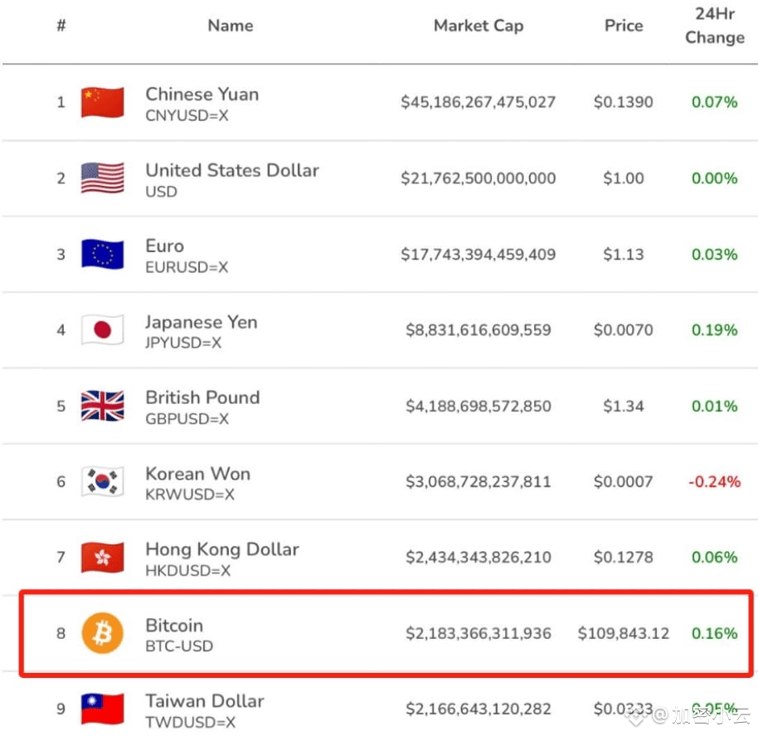Click the United States flag icon
Image resolution: width=758 pixels, height=736 pixels.
point(103,178)
